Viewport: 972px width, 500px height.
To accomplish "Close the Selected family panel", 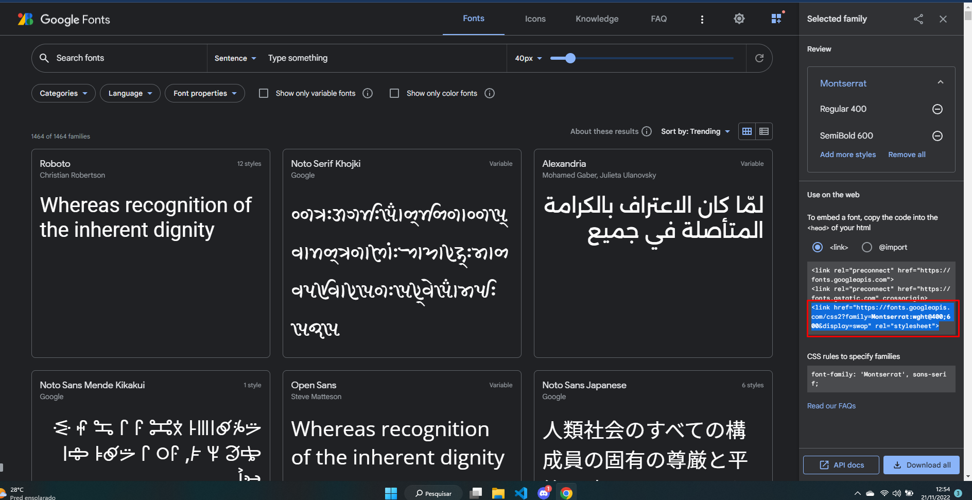I will coord(943,19).
